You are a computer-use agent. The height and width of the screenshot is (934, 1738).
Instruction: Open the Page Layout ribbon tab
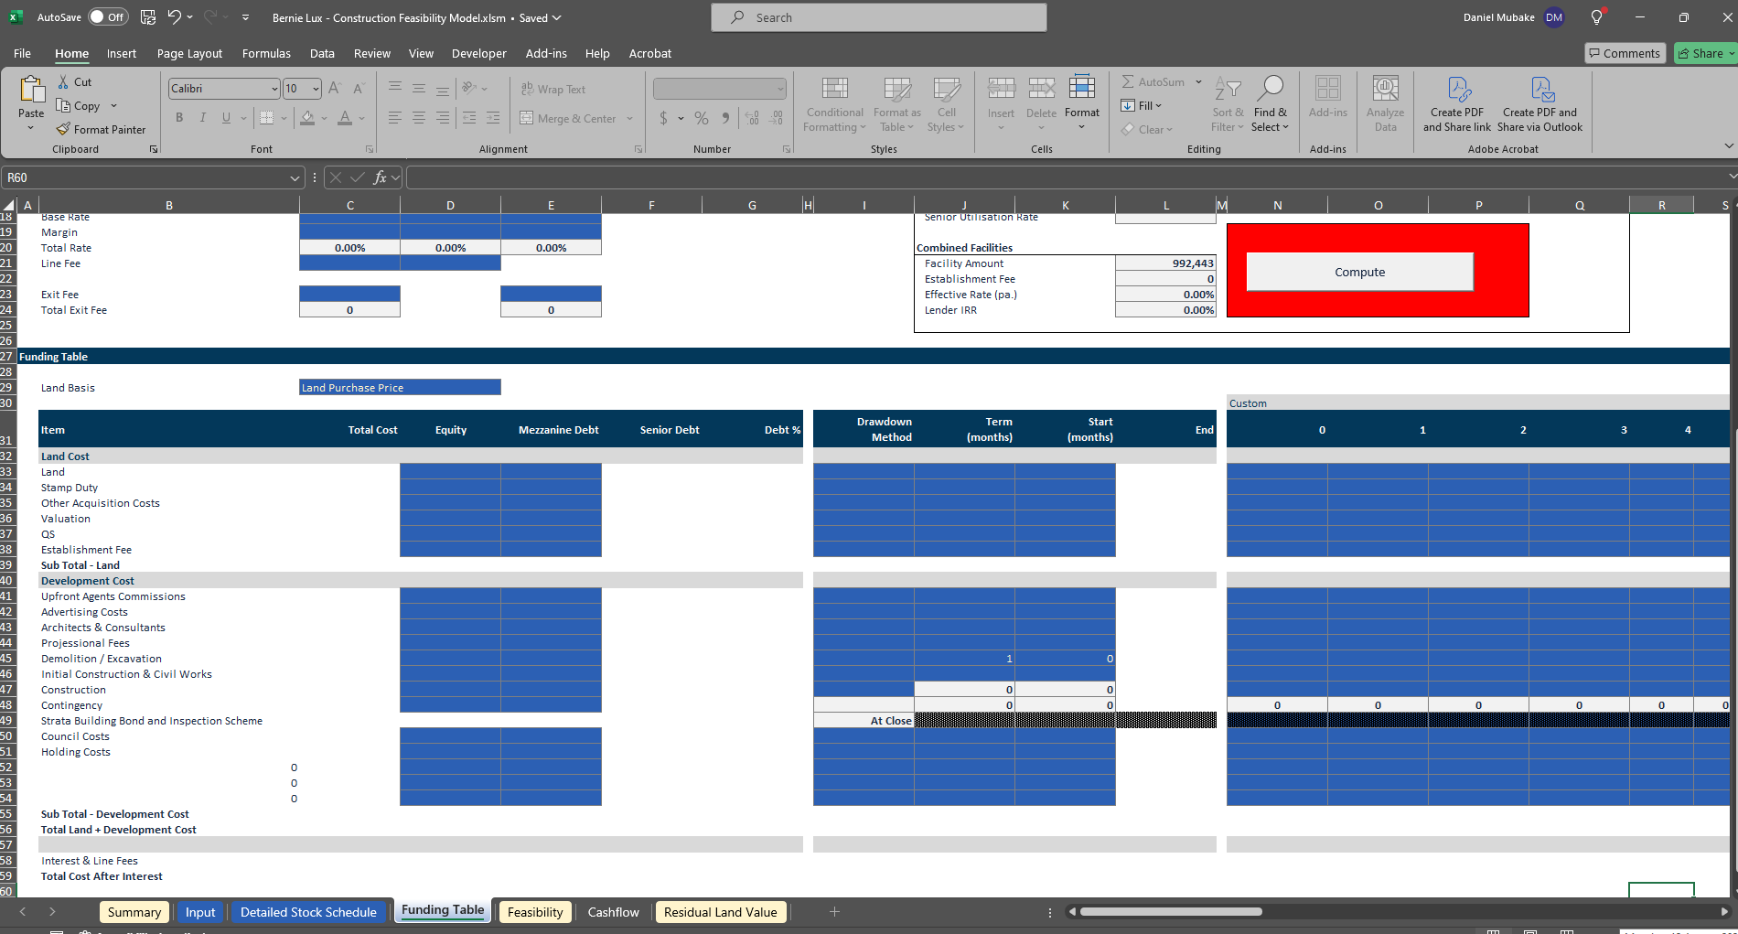pos(189,53)
